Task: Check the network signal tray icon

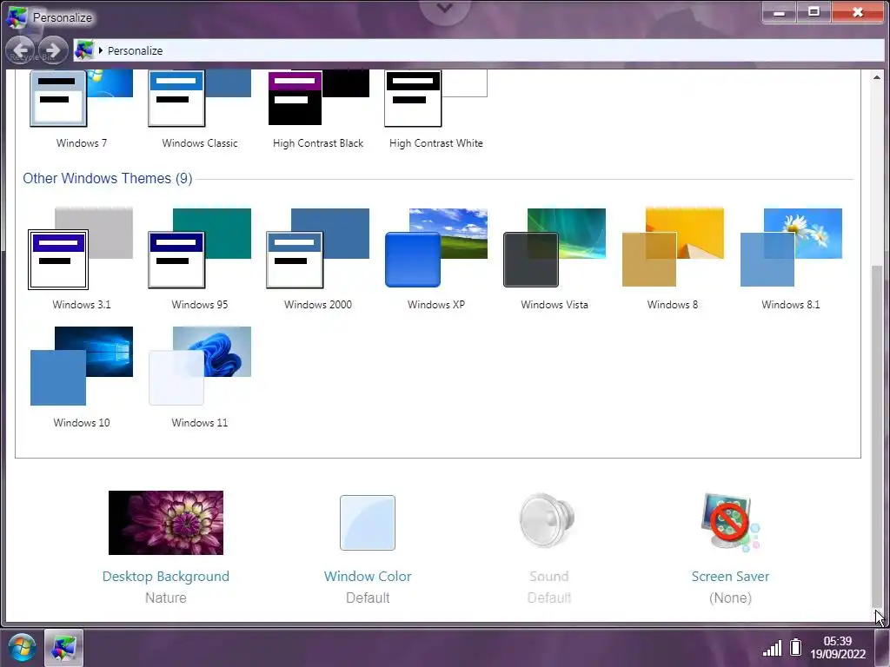Action: pyautogui.click(x=772, y=648)
